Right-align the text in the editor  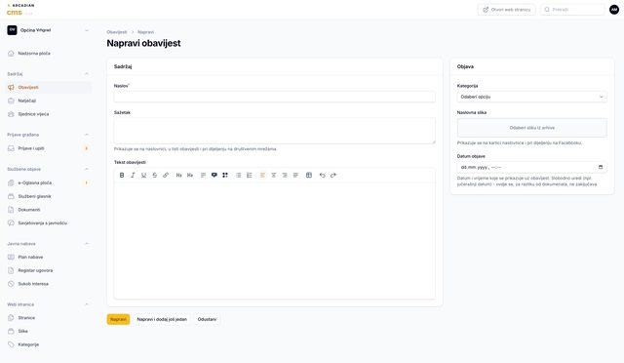[285, 175]
